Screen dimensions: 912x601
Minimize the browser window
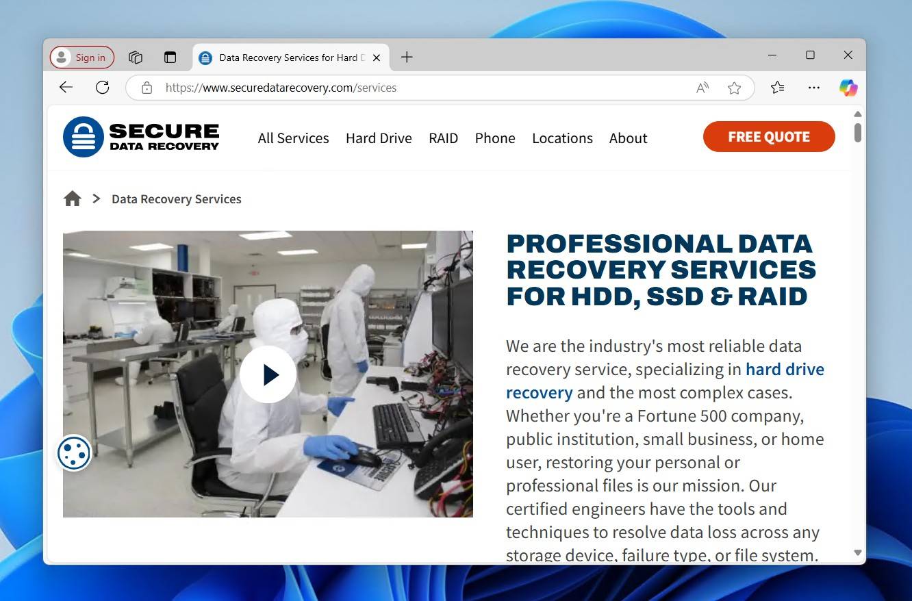[772, 55]
